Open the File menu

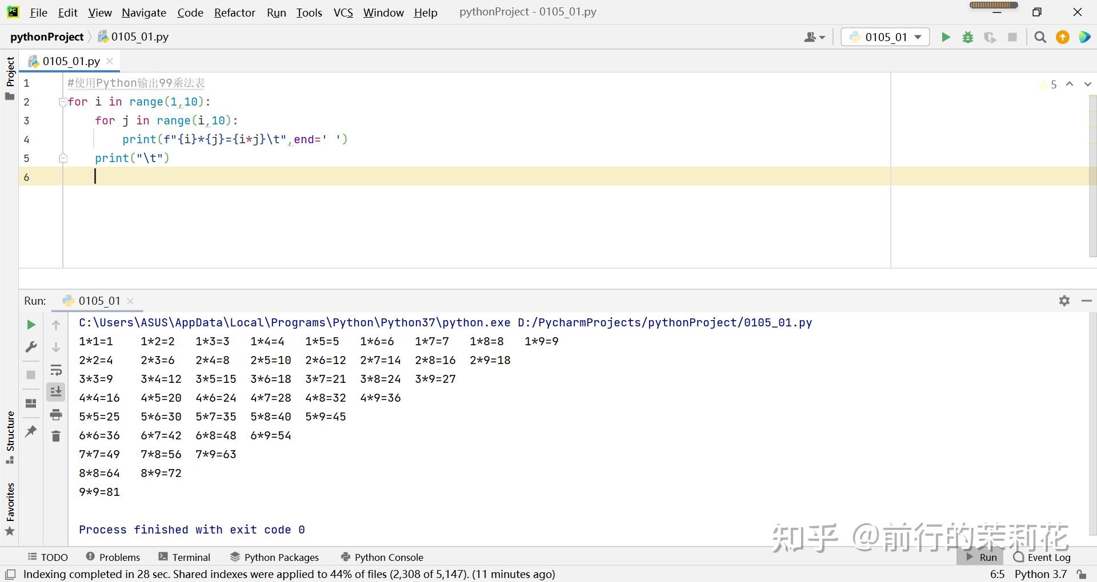[x=38, y=12]
